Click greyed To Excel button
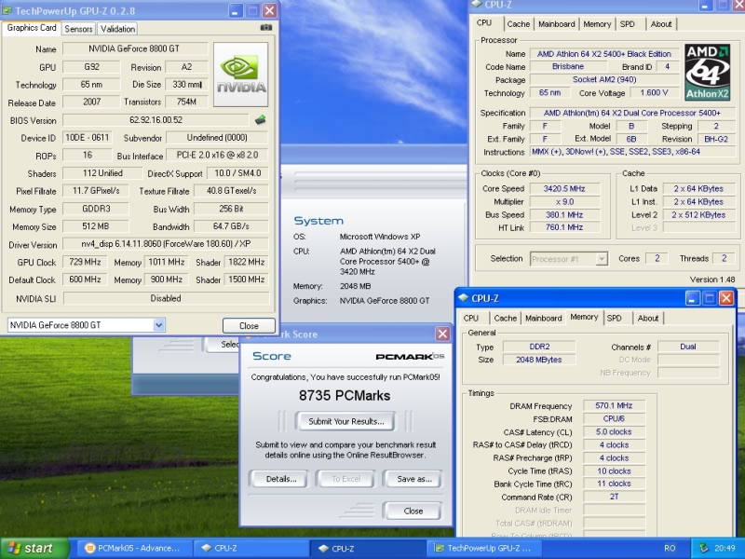The height and width of the screenshot is (559, 745). 345,479
